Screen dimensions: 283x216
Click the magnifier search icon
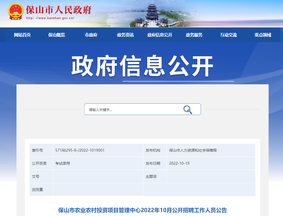[x=188, y=109]
